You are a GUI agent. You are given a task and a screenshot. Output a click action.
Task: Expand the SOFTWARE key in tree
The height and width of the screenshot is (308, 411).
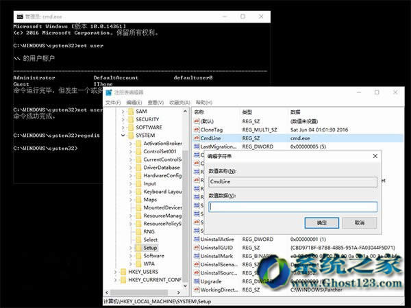pos(122,127)
